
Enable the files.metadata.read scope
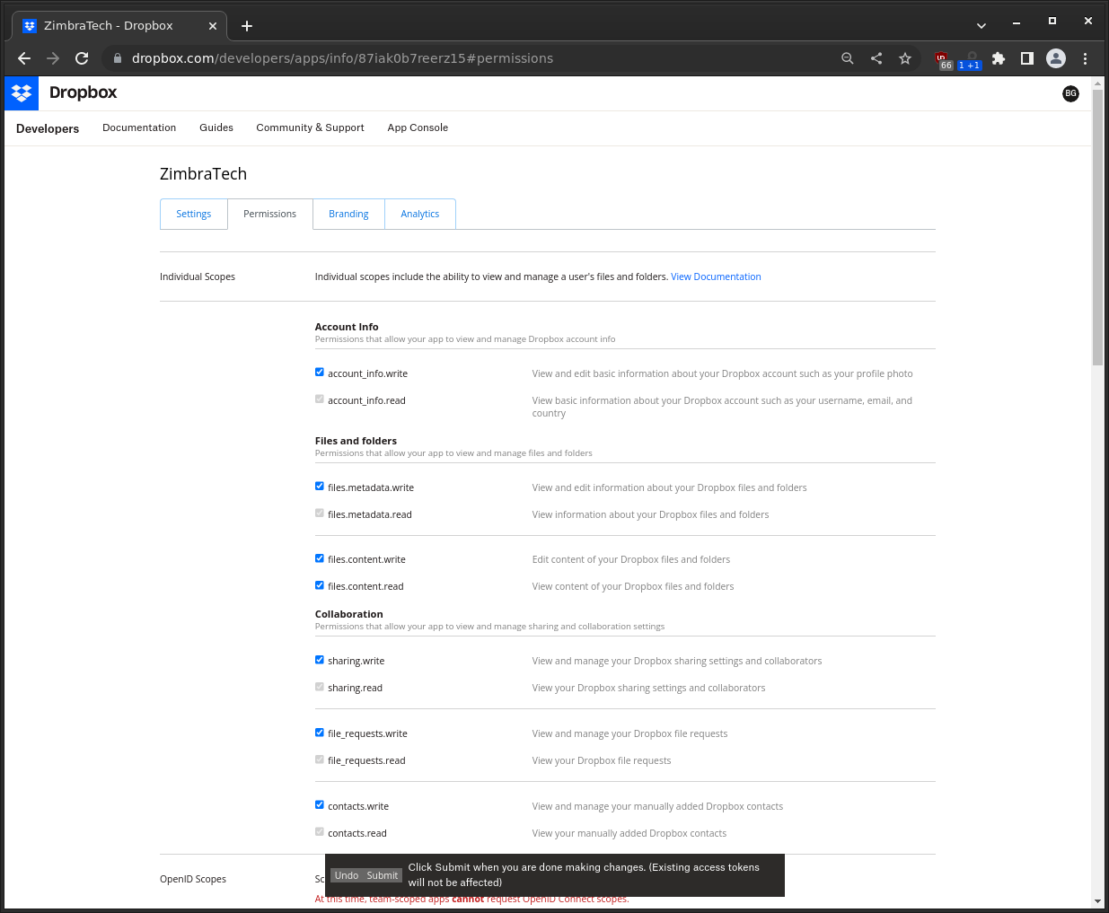pyautogui.click(x=319, y=513)
